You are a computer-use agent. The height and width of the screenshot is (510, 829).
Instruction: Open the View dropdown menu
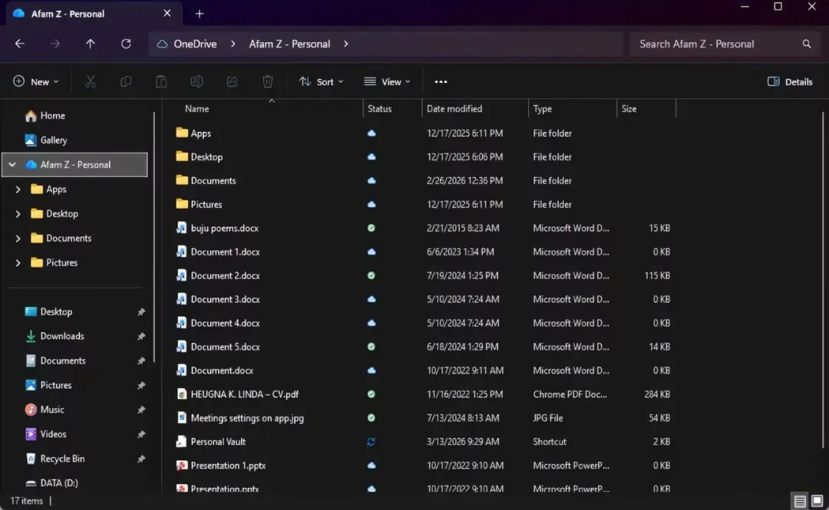click(387, 81)
